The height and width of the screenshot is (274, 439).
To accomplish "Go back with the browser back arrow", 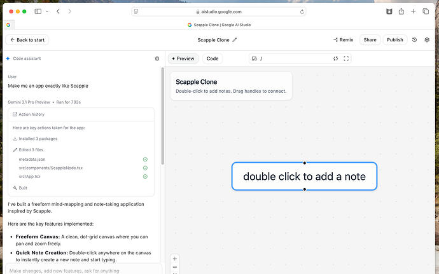I will [58, 11].
